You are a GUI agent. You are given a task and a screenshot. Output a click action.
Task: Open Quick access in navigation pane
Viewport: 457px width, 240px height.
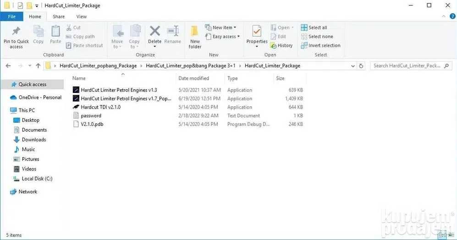32,84
